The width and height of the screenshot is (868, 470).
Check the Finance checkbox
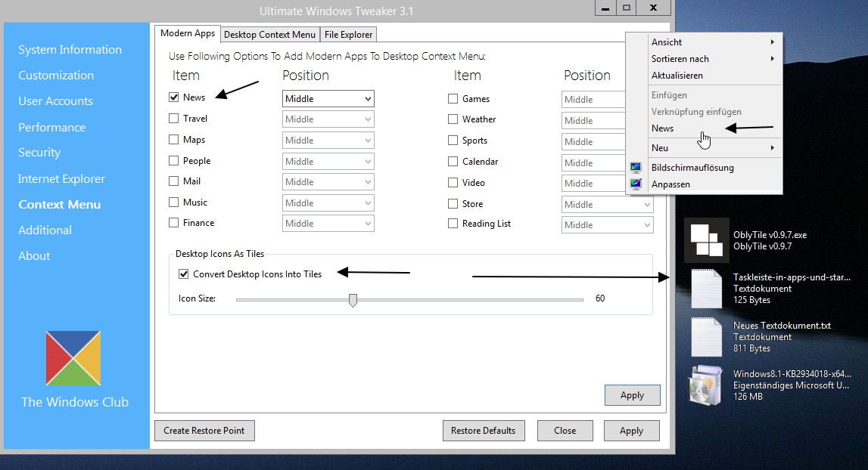(174, 223)
